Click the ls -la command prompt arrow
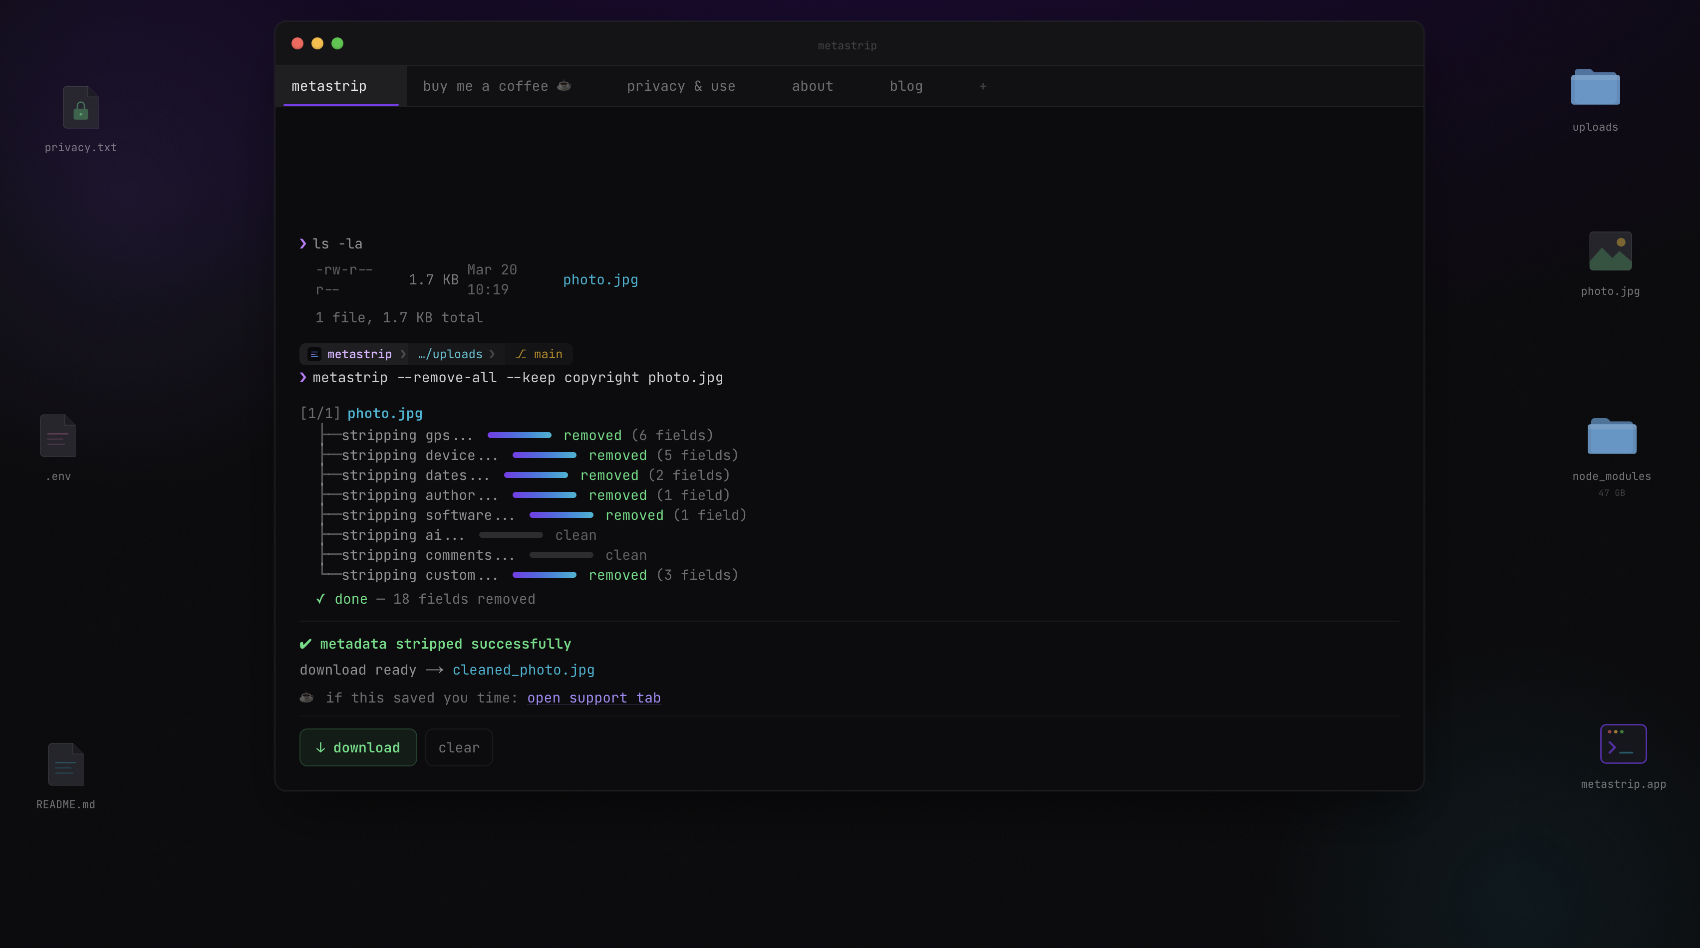Viewport: 1700px width, 948px height. pyautogui.click(x=303, y=244)
